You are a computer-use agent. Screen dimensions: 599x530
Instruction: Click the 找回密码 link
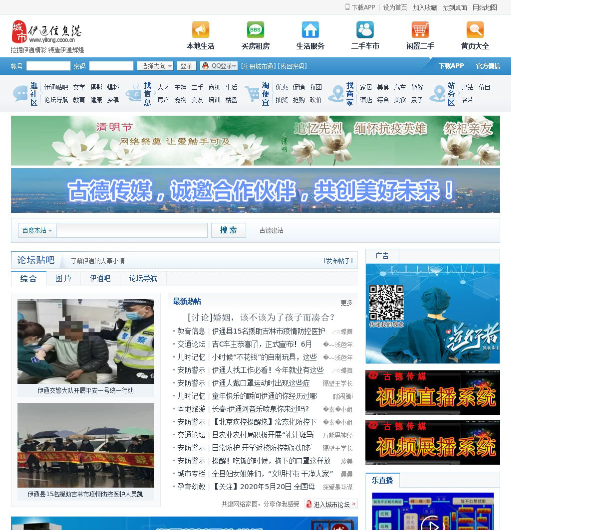pos(293,66)
